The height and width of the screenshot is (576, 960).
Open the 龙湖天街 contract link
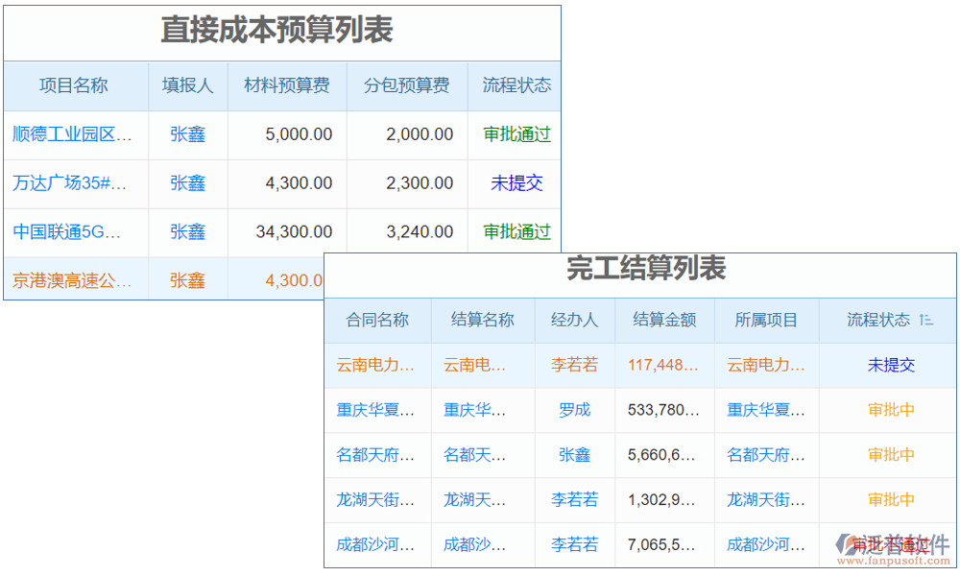(x=377, y=500)
